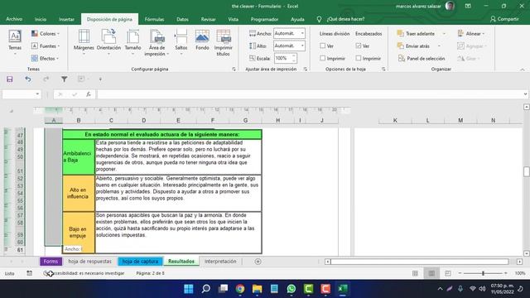The width and height of the screenshot is (530, 298).
Task: Open the Temas themes gallery
Action: click(15, 42)
